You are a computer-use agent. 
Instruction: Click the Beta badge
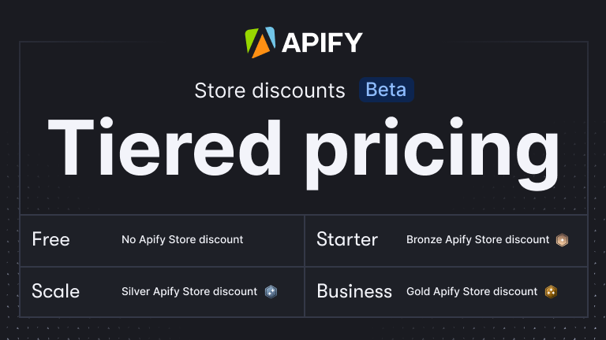pos(387,90)
